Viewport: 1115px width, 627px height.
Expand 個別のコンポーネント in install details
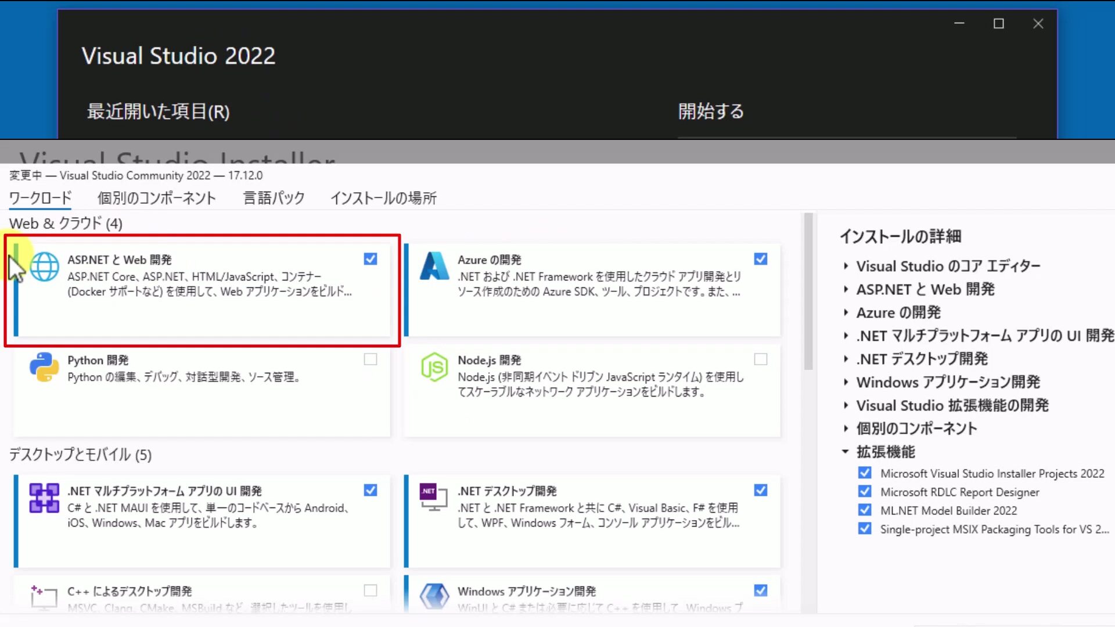click(x=846, y=428)
